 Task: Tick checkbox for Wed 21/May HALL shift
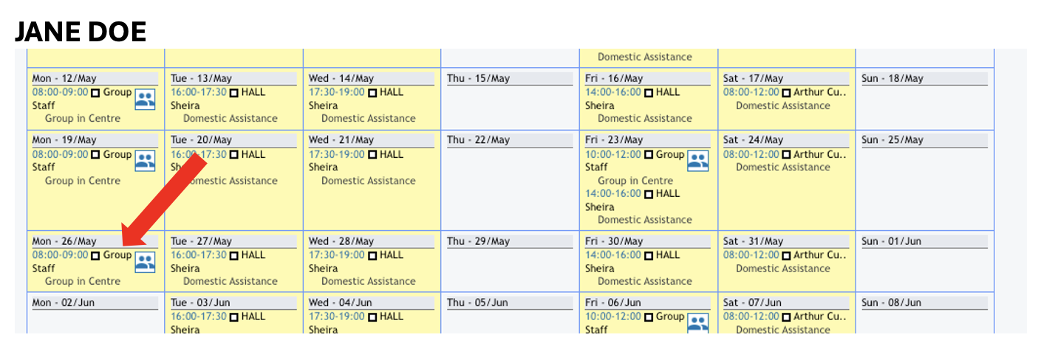point(372,155)
